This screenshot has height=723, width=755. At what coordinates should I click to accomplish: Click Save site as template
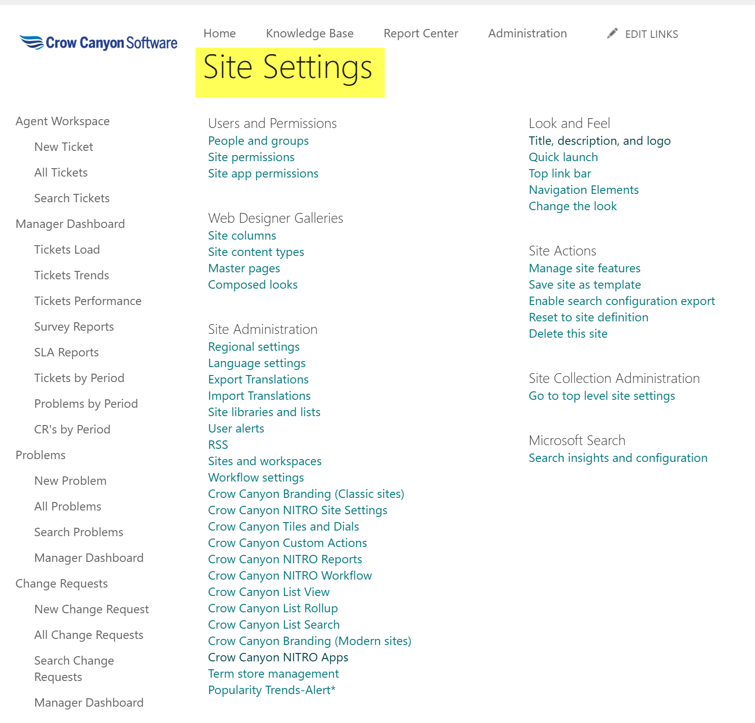point(584,284)
